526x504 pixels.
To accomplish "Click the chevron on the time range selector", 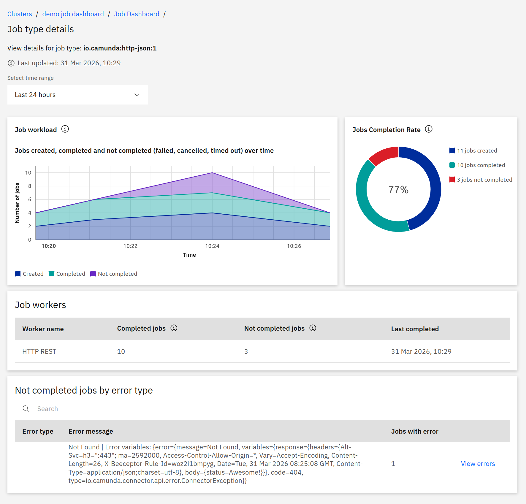I will click(137, 95).
